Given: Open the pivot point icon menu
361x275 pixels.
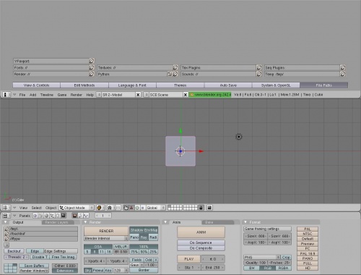Looking at the screenshot, I should tap(111, 208).
